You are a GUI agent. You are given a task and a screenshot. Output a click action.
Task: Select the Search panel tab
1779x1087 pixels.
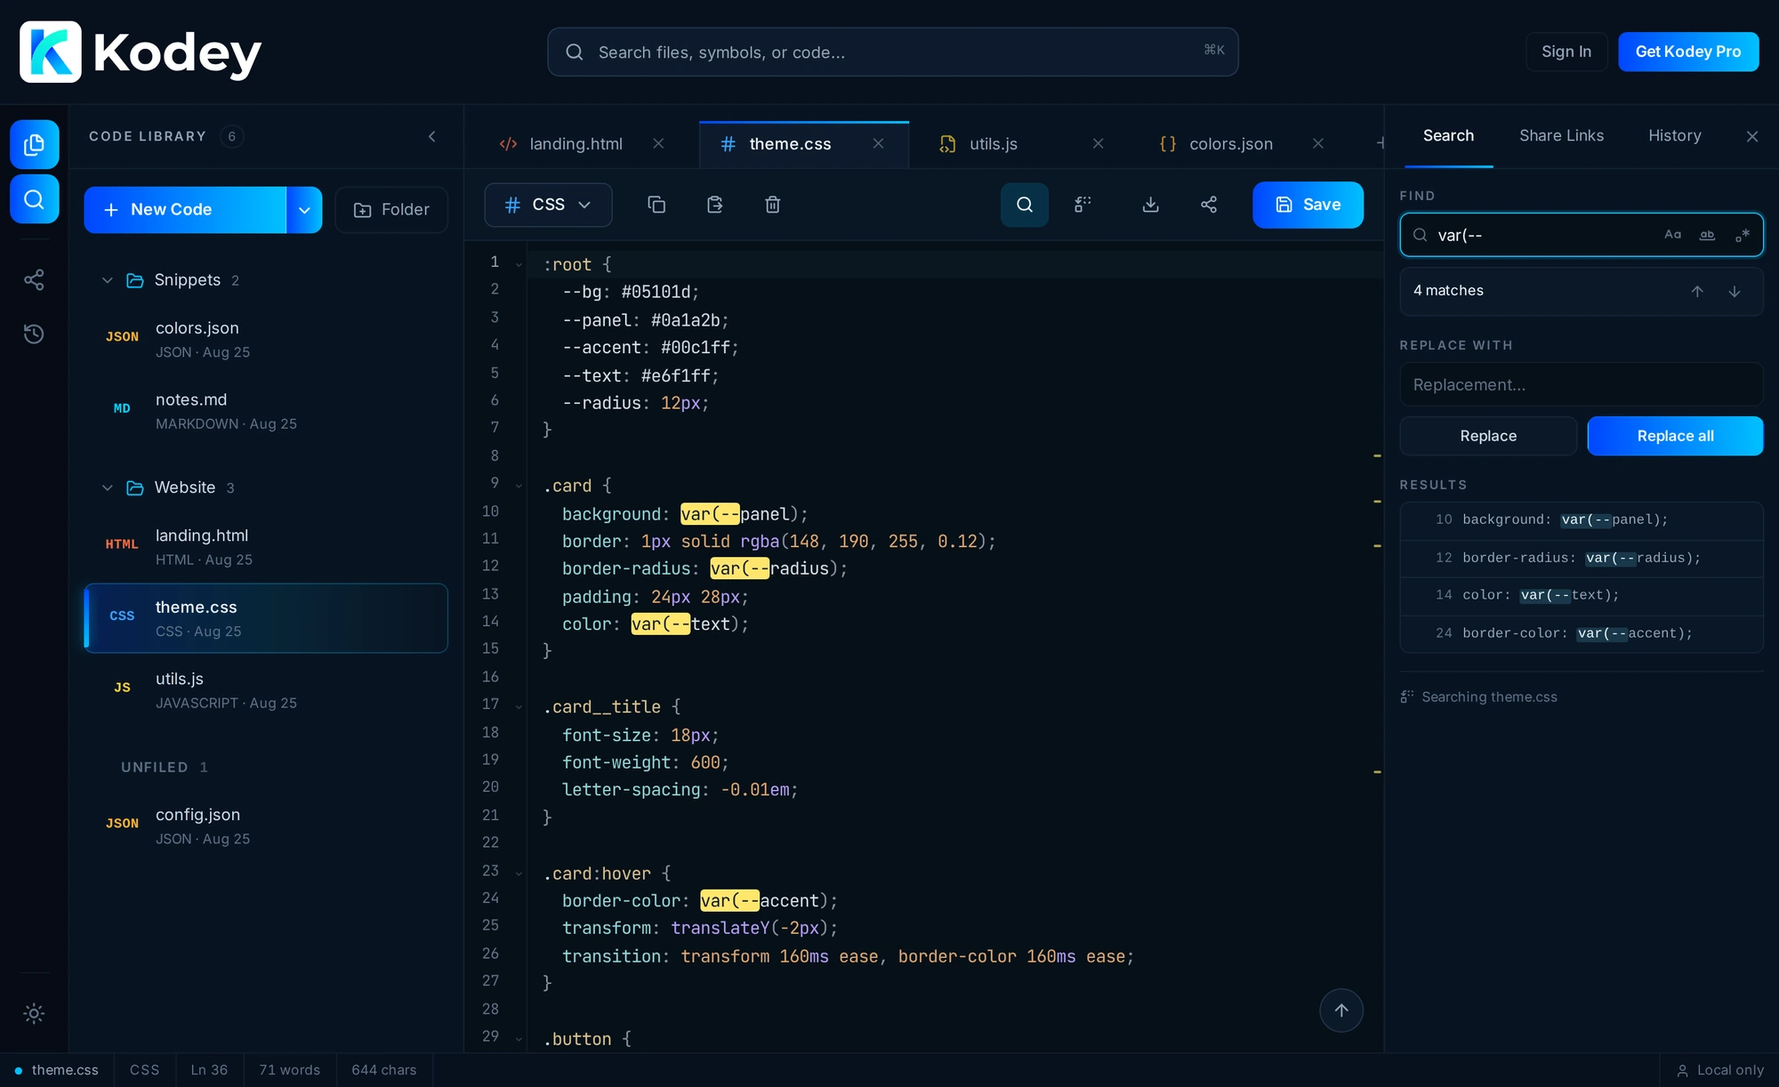[x=1448, y=135]
